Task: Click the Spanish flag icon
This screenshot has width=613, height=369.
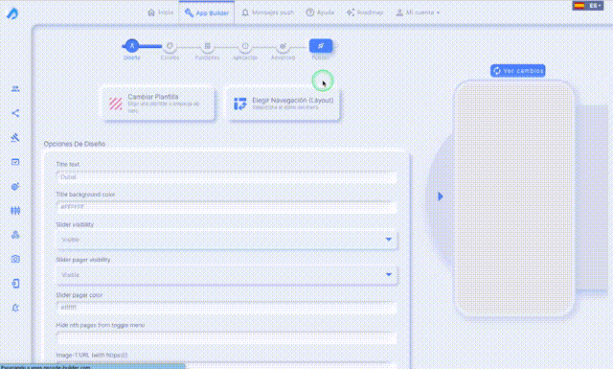Action: click(x=579, y=6)
